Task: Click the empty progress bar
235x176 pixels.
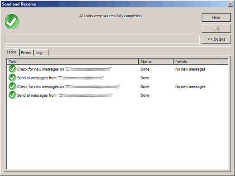Action: pos(102,39)
